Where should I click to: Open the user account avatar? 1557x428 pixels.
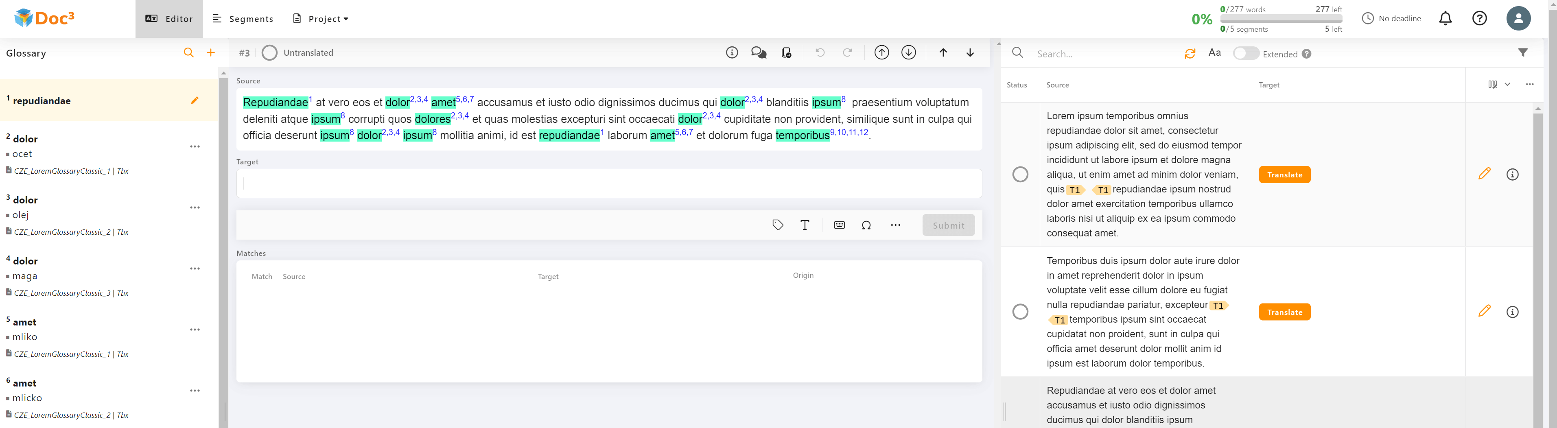1518,18
